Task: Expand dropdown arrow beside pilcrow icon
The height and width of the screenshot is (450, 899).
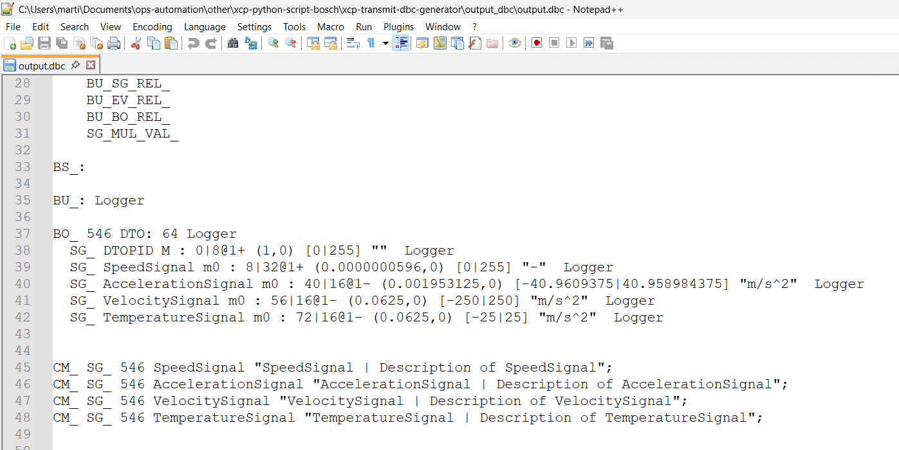Action: tap(385, 43)
